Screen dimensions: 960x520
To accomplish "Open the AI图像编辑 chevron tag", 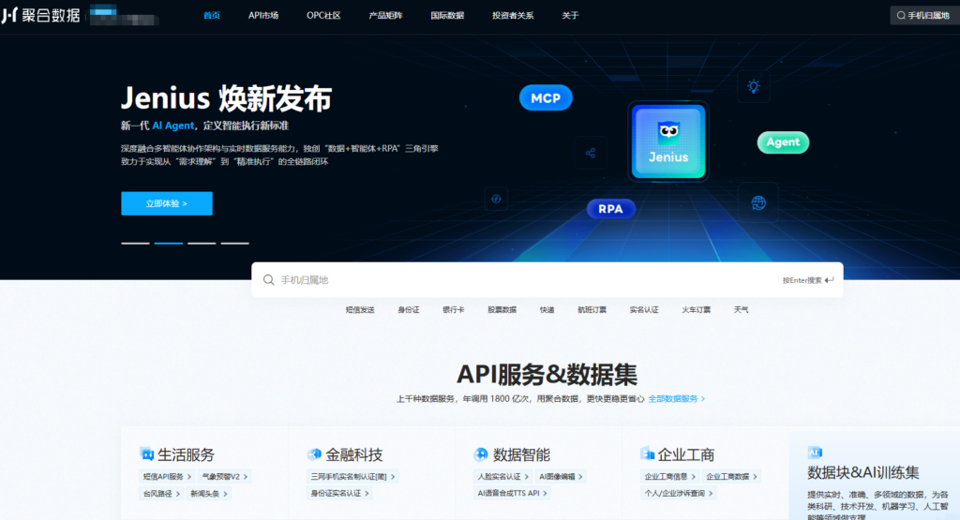I will click(561, 477).
